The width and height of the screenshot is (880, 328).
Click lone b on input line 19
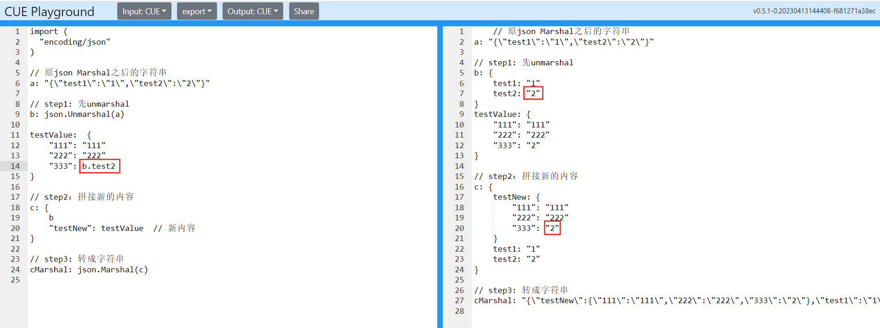pyautogui.click(x=51, y=218)
